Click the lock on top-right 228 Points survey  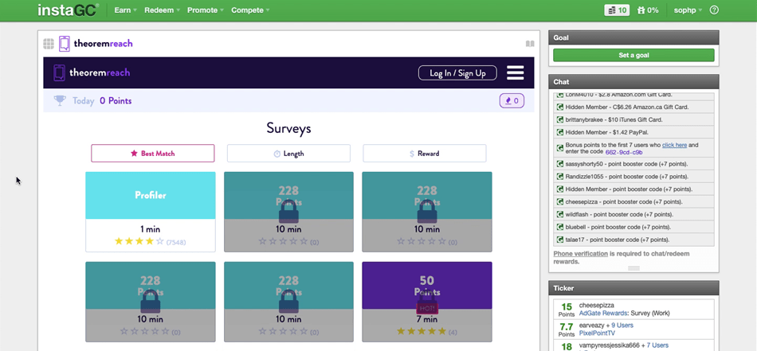[x=427, y=212]
